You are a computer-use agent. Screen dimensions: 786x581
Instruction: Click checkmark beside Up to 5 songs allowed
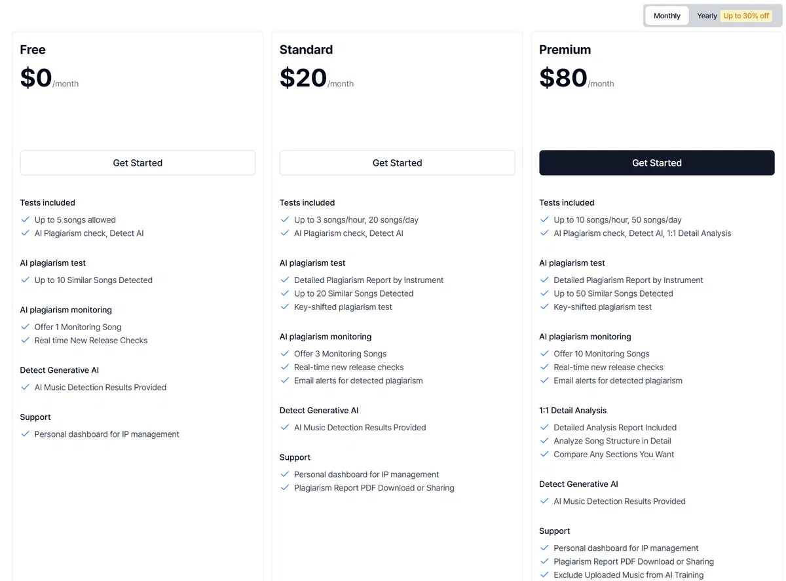click(26, 220)
